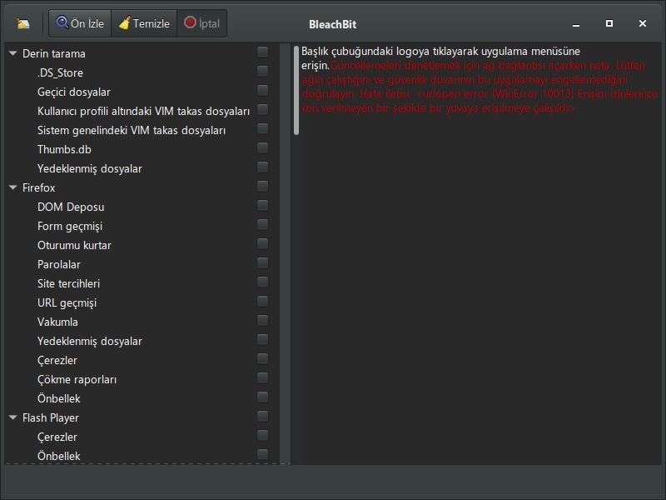Screen dimensions: 666x500
Task: Check the Thumbs.db checkbox
Action: (x=262, y=147)
